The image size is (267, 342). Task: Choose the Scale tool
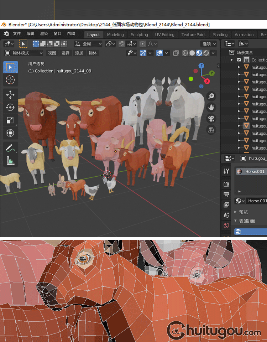(x=10, y=120)
